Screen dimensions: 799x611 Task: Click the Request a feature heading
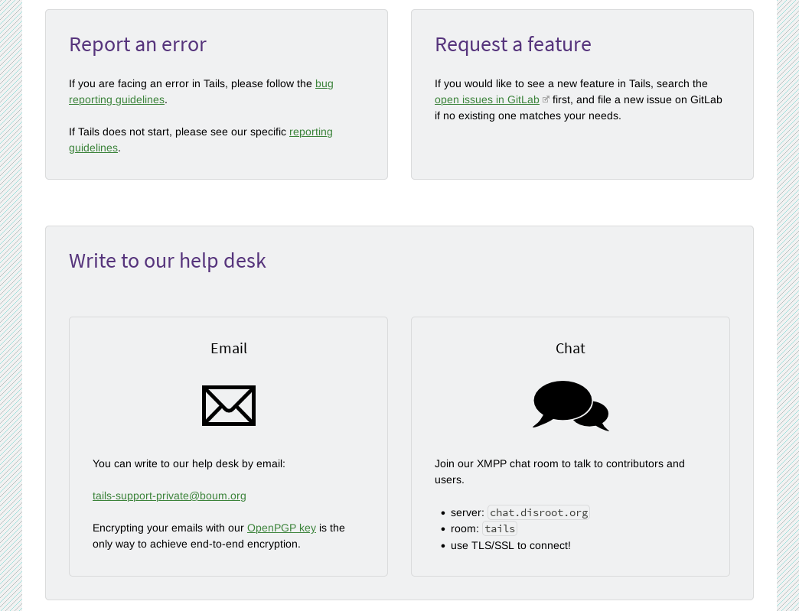pyautogui.click(x=513, y=44)
